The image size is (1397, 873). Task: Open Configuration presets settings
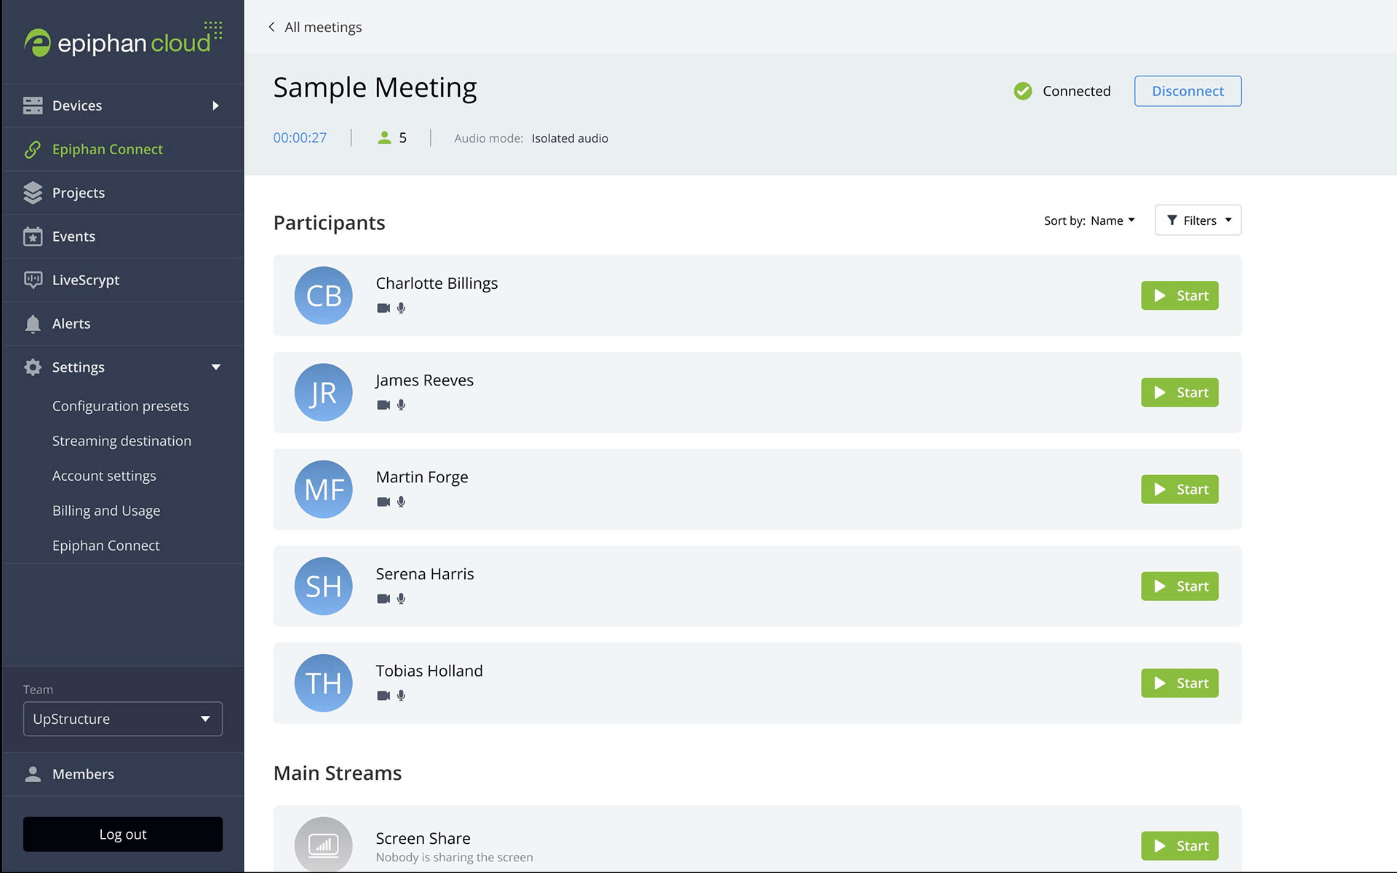point(120,406)
